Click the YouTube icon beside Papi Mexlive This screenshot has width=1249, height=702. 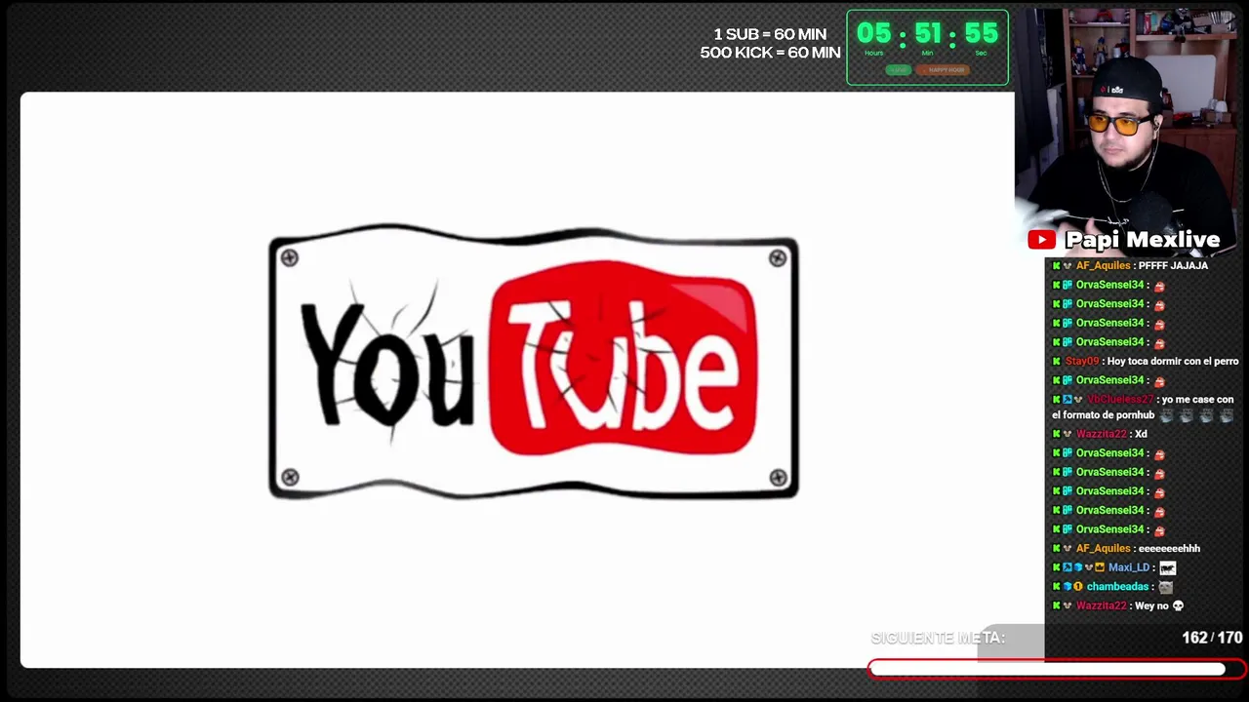pos(1041,240)
